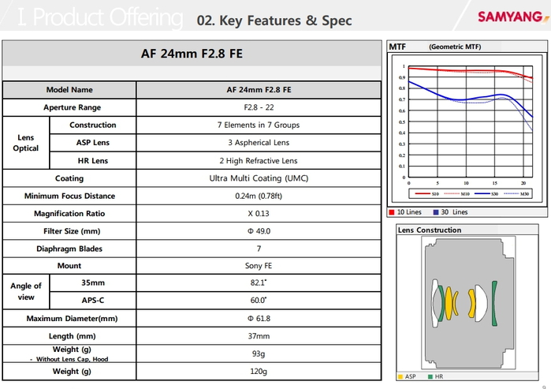
Task: Click the Samyang logo
Action: tap(510, 17)
